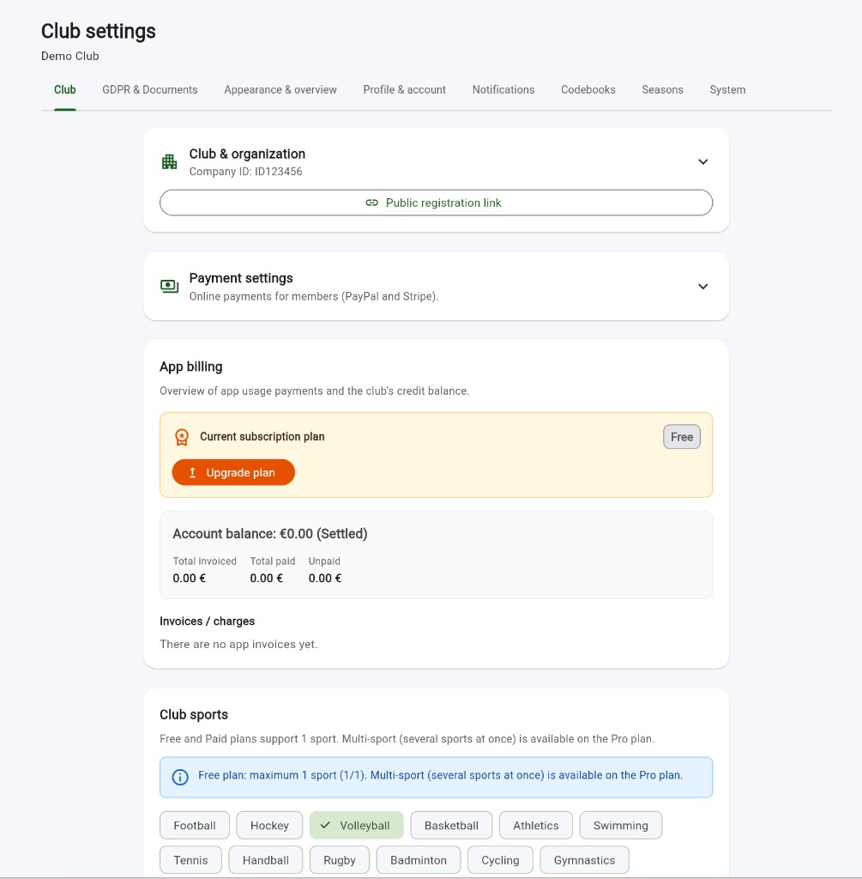The height and width of the screenshot is (879, 862).
Task: Click the chain link icon on registration button
Action: (x=372, y=203)
